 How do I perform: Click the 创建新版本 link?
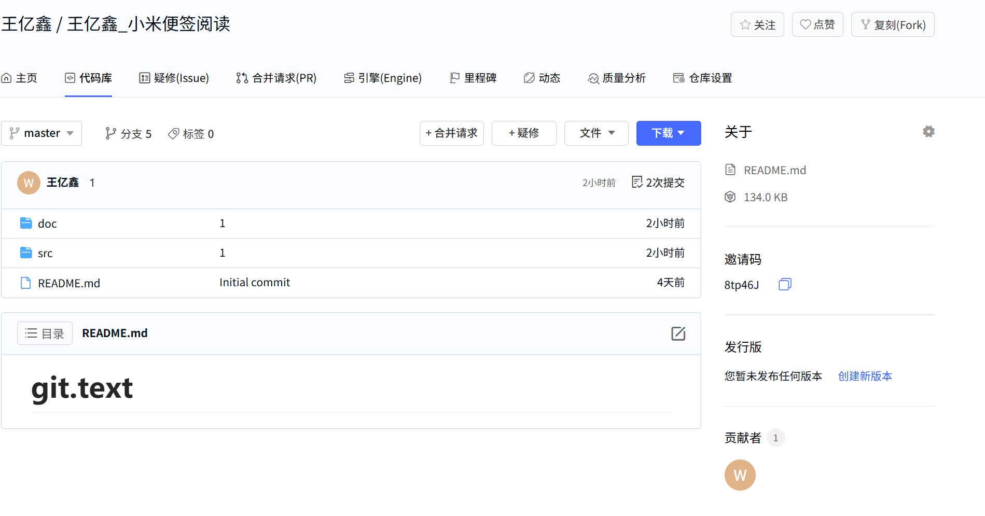[865, 376]
